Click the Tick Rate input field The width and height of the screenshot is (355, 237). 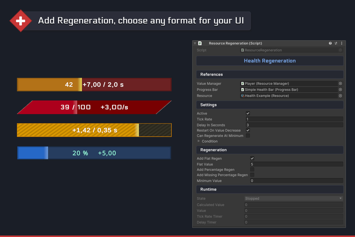tap(294, 119)
